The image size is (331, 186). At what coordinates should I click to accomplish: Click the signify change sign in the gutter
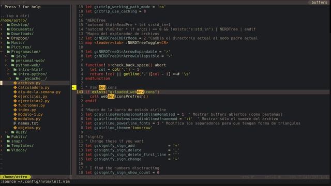pos(74,87)
